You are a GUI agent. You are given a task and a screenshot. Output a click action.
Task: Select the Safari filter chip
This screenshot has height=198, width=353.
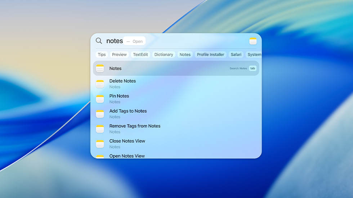click(236, 55)
